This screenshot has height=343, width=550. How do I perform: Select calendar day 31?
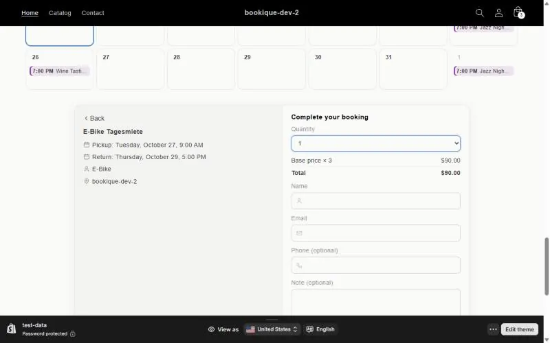pos(413,69)
